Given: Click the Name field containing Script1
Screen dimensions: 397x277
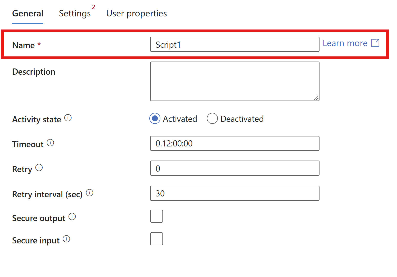Looking at the screenshot, I should (234, 44).
